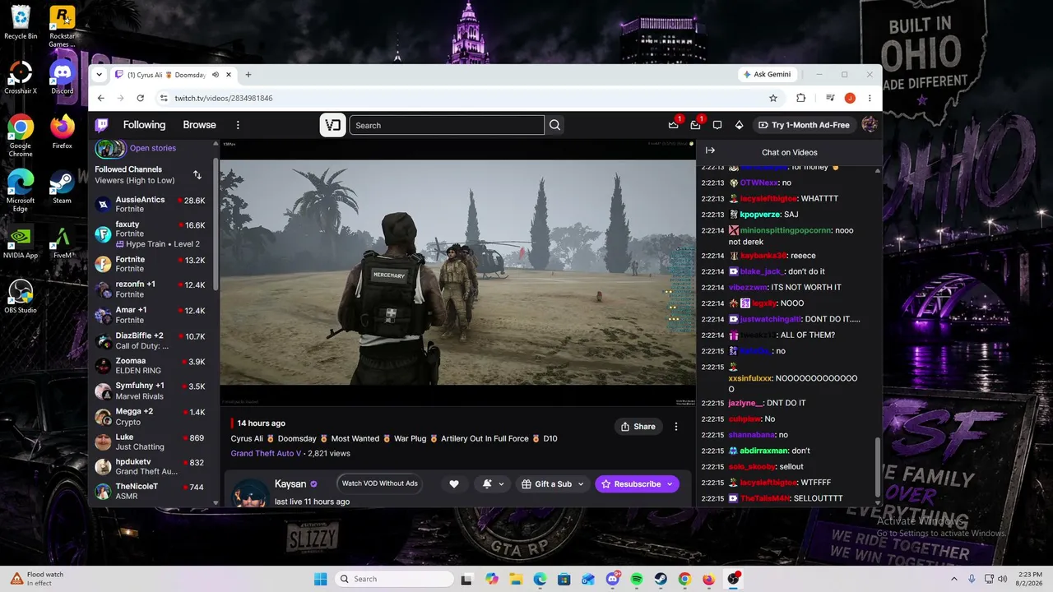1053x592 pixels.
Task: Select the Cyrus Ali Doomsday browser tab
Action: [174, 75]
